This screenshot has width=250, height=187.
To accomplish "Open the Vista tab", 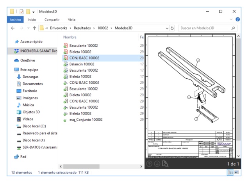I will click(71, 19).
